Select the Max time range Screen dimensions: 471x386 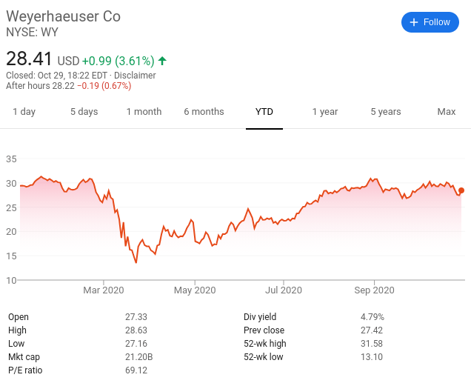pos(447,112)
